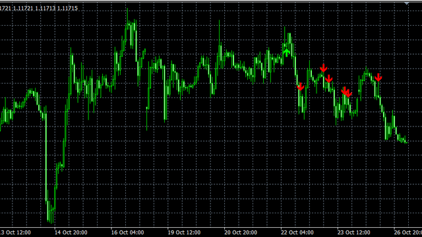
Task: Click the "19 Oct 12:00" time axis label
Action: click(x=184, y=232)
